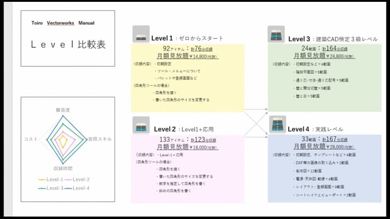This screenshot has width=390, height=219.
Task: Click the Level-3 green legend entry
Action: point(51,188)
